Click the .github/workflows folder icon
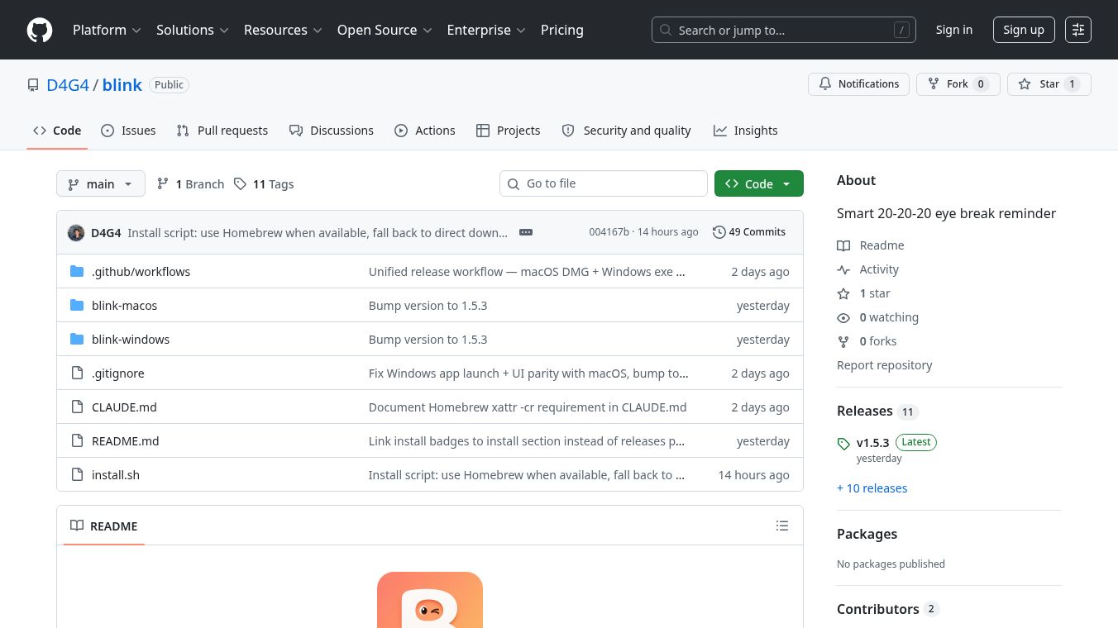Viewport: 1118px width, 628px height. click(77, 271)
